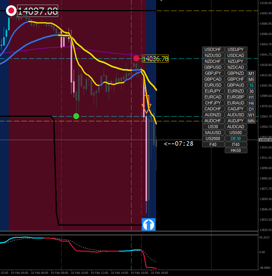Switch to US500 index

click(x=236, y=133)
